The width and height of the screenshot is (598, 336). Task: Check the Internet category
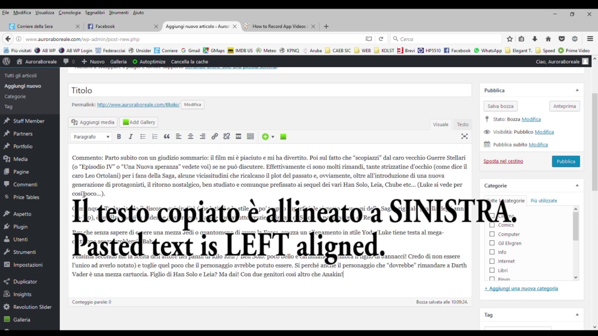pyautogui.click(x=492, y=261)
